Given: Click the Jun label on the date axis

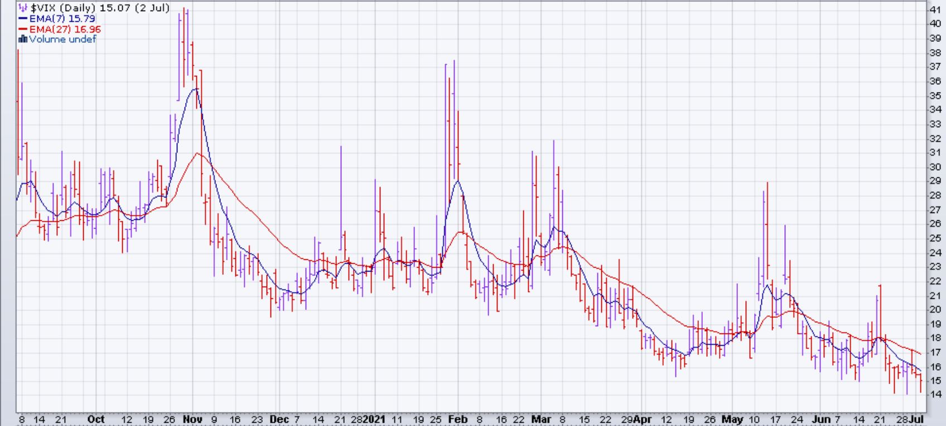Looking at the screenshot, I should 821,419.
